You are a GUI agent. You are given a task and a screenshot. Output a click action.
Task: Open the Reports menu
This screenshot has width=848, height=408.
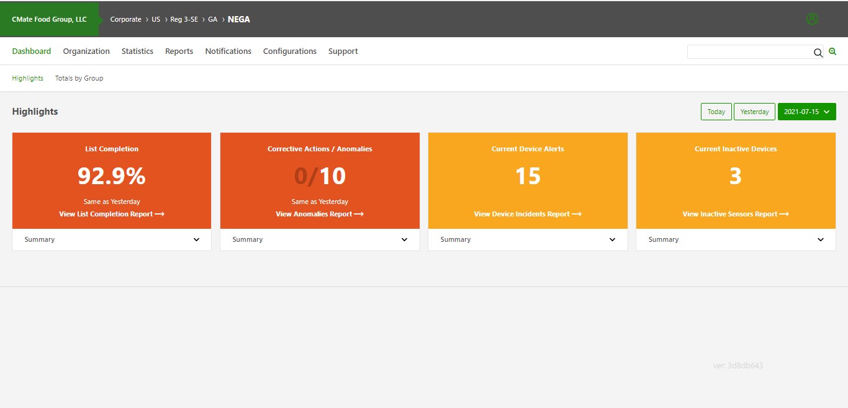179,51
